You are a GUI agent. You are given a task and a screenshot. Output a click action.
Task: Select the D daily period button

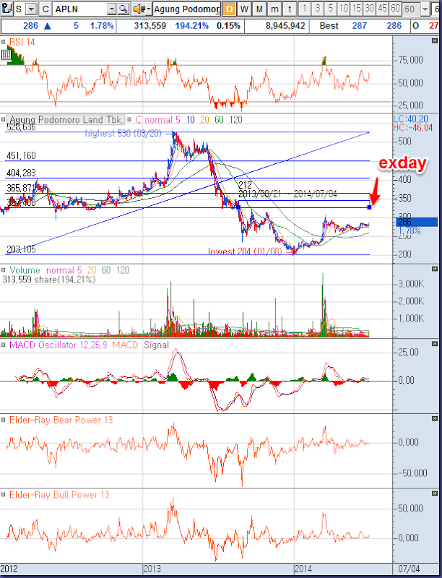click(x=229, y=9)
